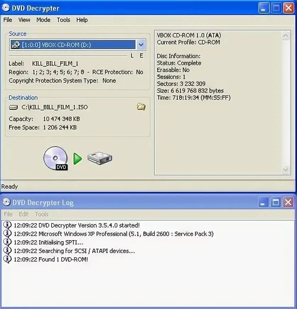Open the Tools menu in the Log window
The height and width of the screenshot is (309, 297).
pos(42,214)
